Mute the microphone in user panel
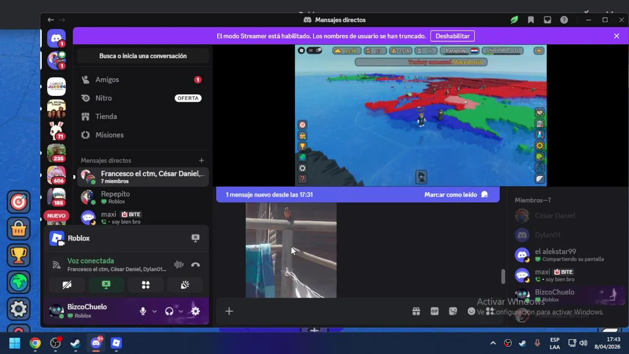 coord(143,311)
